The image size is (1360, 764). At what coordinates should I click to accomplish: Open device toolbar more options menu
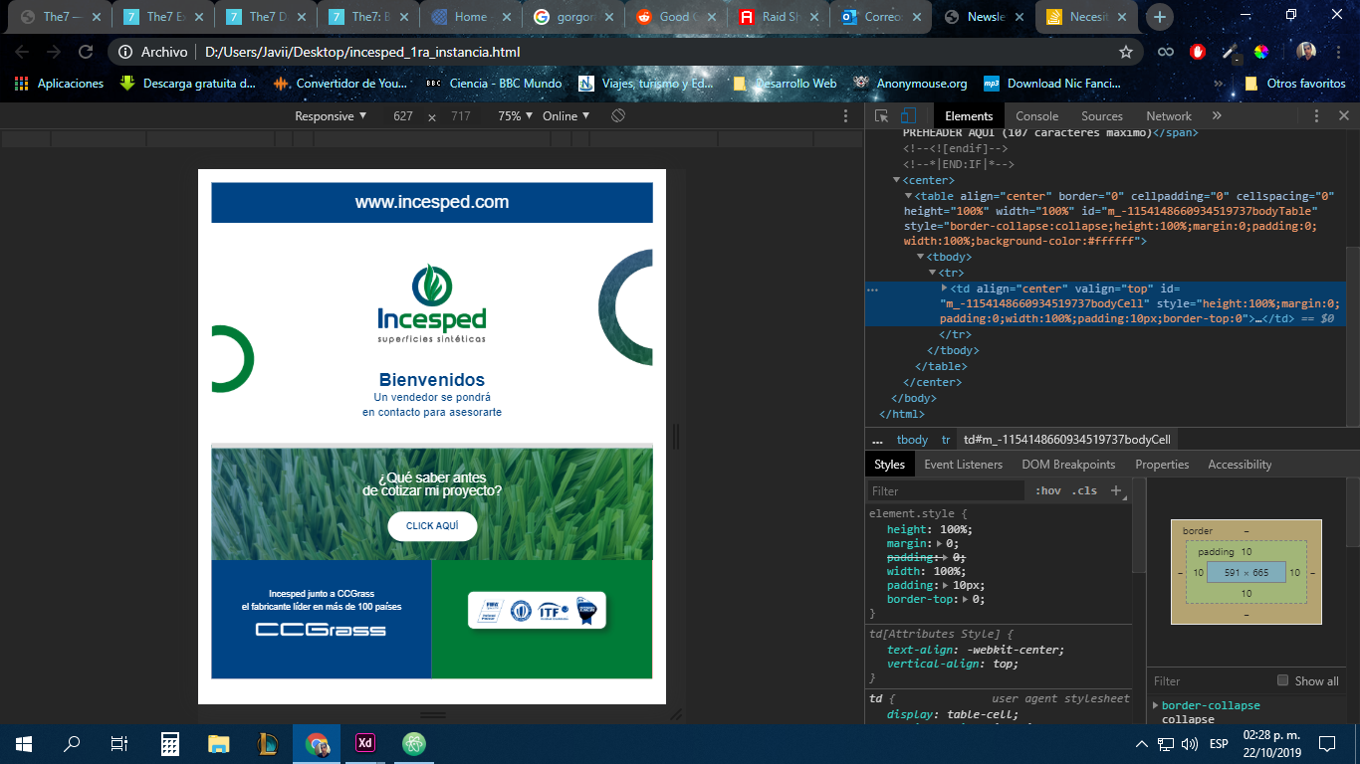846,116
